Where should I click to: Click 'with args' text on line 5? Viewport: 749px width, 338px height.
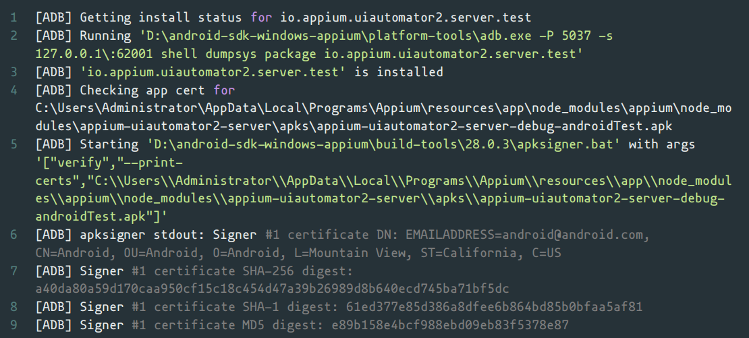point(661,144)
